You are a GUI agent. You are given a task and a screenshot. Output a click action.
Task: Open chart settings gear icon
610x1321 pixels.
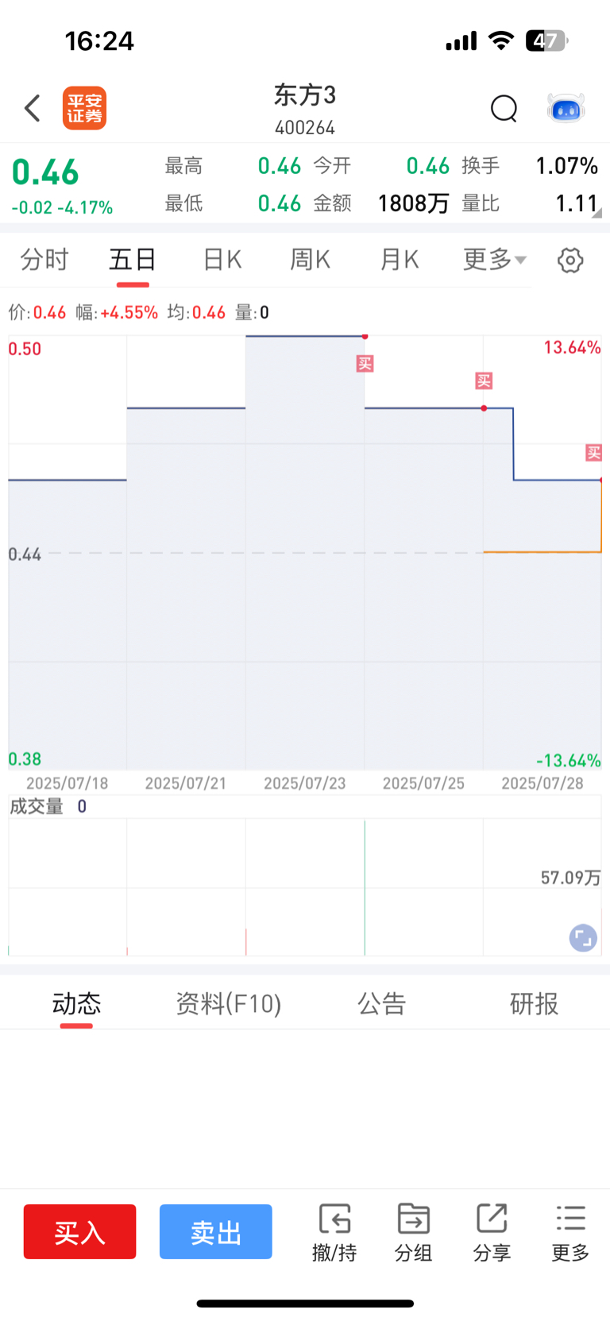pyautogui.click(x=570, y=261)
